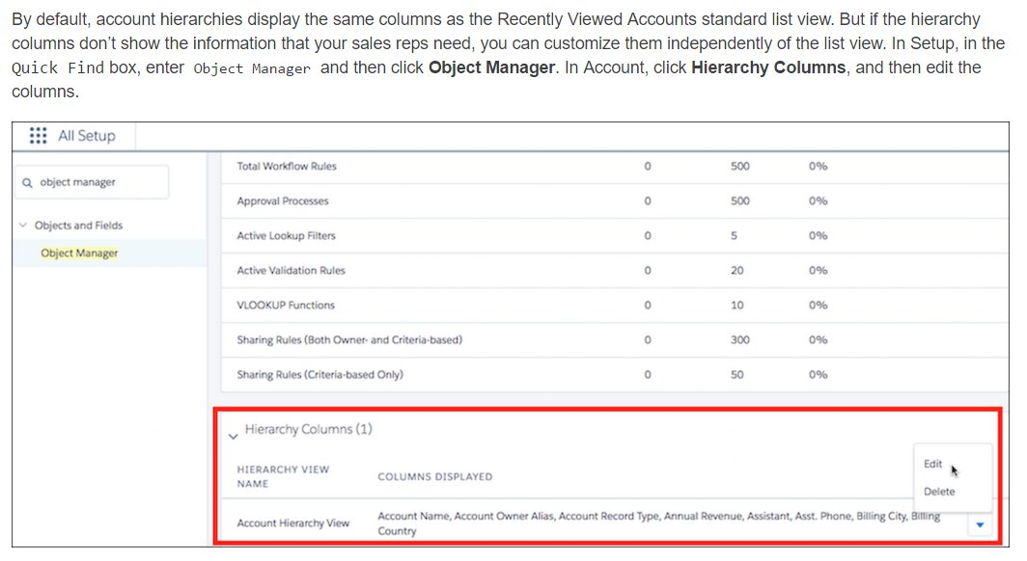The width and height of the screenshot is (1027, 561).
Task: Click the columns list starting with Account Name
Action: [659, 523]
